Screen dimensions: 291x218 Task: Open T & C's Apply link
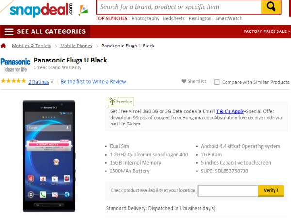click(x=230, y=111)
